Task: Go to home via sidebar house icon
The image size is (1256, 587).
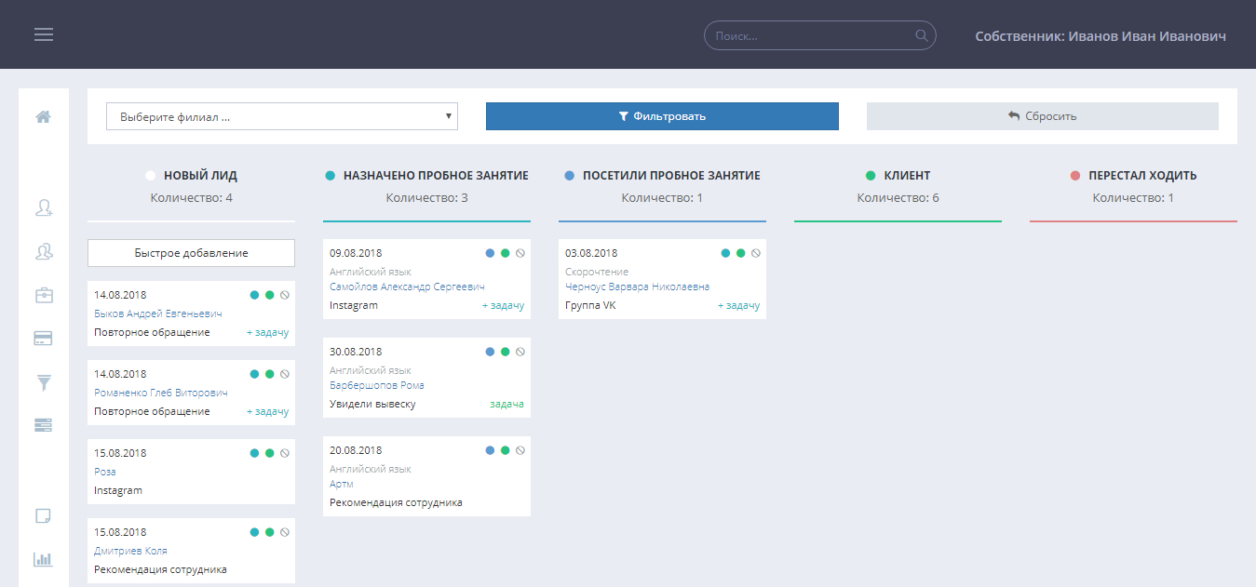Action: coord(43,117)
